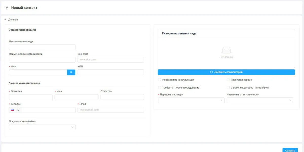The width and height of the screenshot is (304, 152).
Task: Click the 'Нет данных' text
Action: click(x=226, y=57)
